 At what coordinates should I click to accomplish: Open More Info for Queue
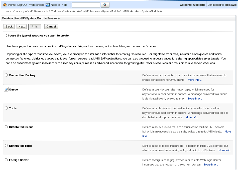(195, 99)
